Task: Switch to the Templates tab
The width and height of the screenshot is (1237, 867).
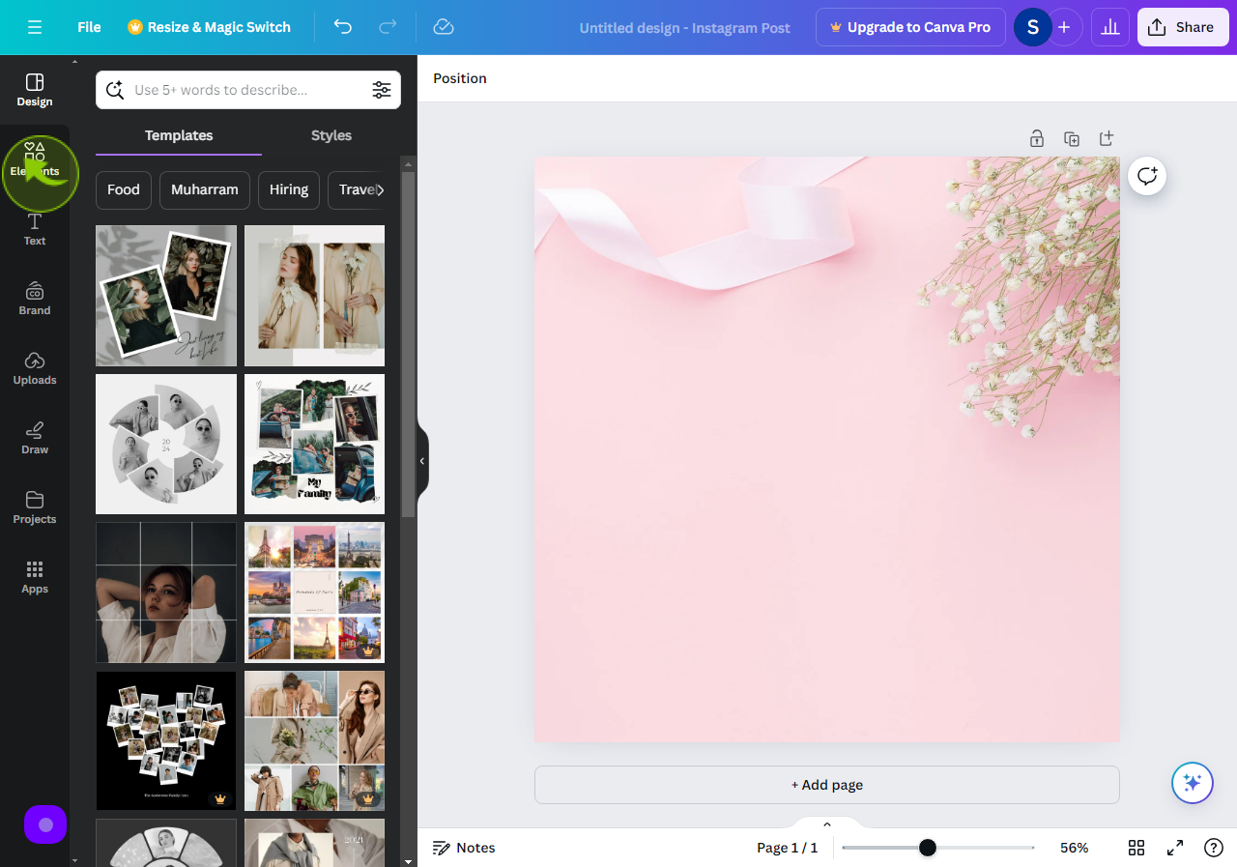Action: 179,135
